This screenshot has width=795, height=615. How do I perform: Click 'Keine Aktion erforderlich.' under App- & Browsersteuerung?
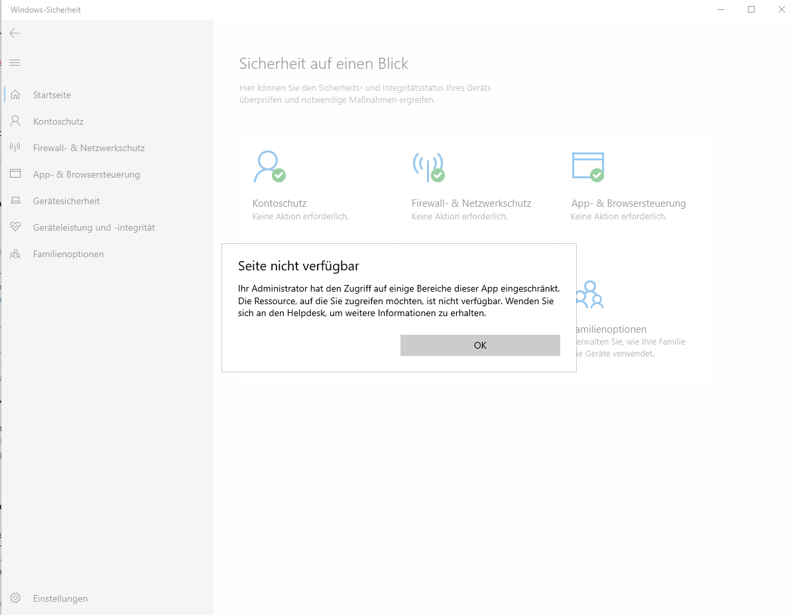coord(619,216)
